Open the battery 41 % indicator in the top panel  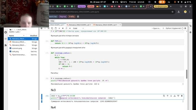pos(188,2)
